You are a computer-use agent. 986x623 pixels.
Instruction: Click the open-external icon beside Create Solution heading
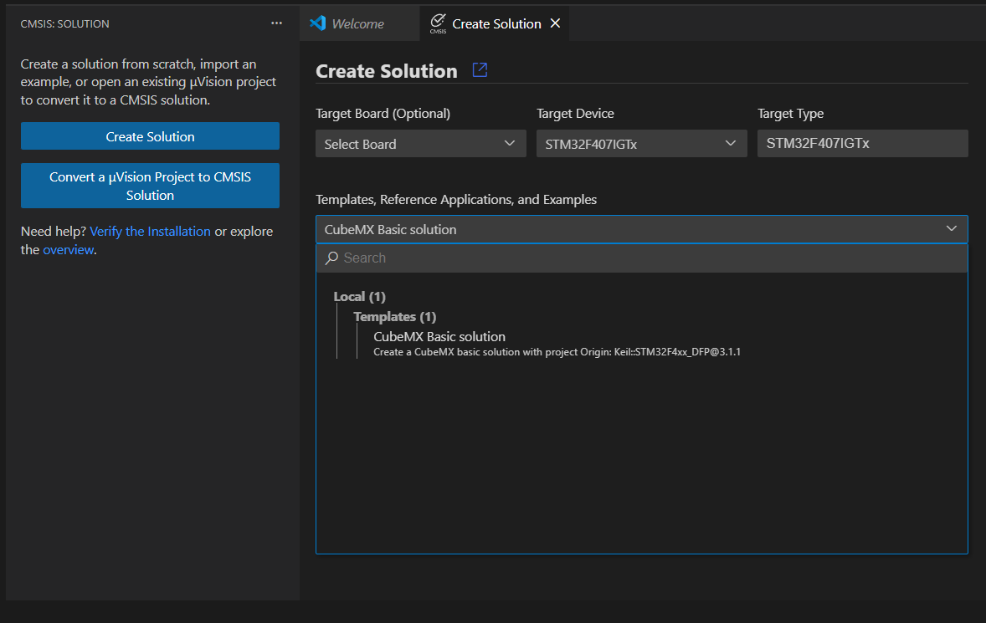480,70
